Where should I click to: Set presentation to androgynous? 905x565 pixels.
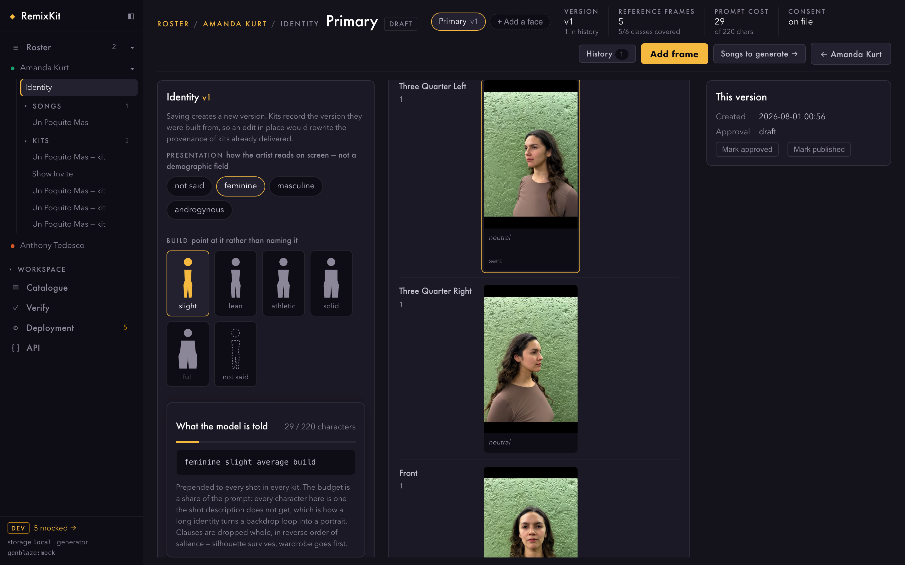(199, 210)
